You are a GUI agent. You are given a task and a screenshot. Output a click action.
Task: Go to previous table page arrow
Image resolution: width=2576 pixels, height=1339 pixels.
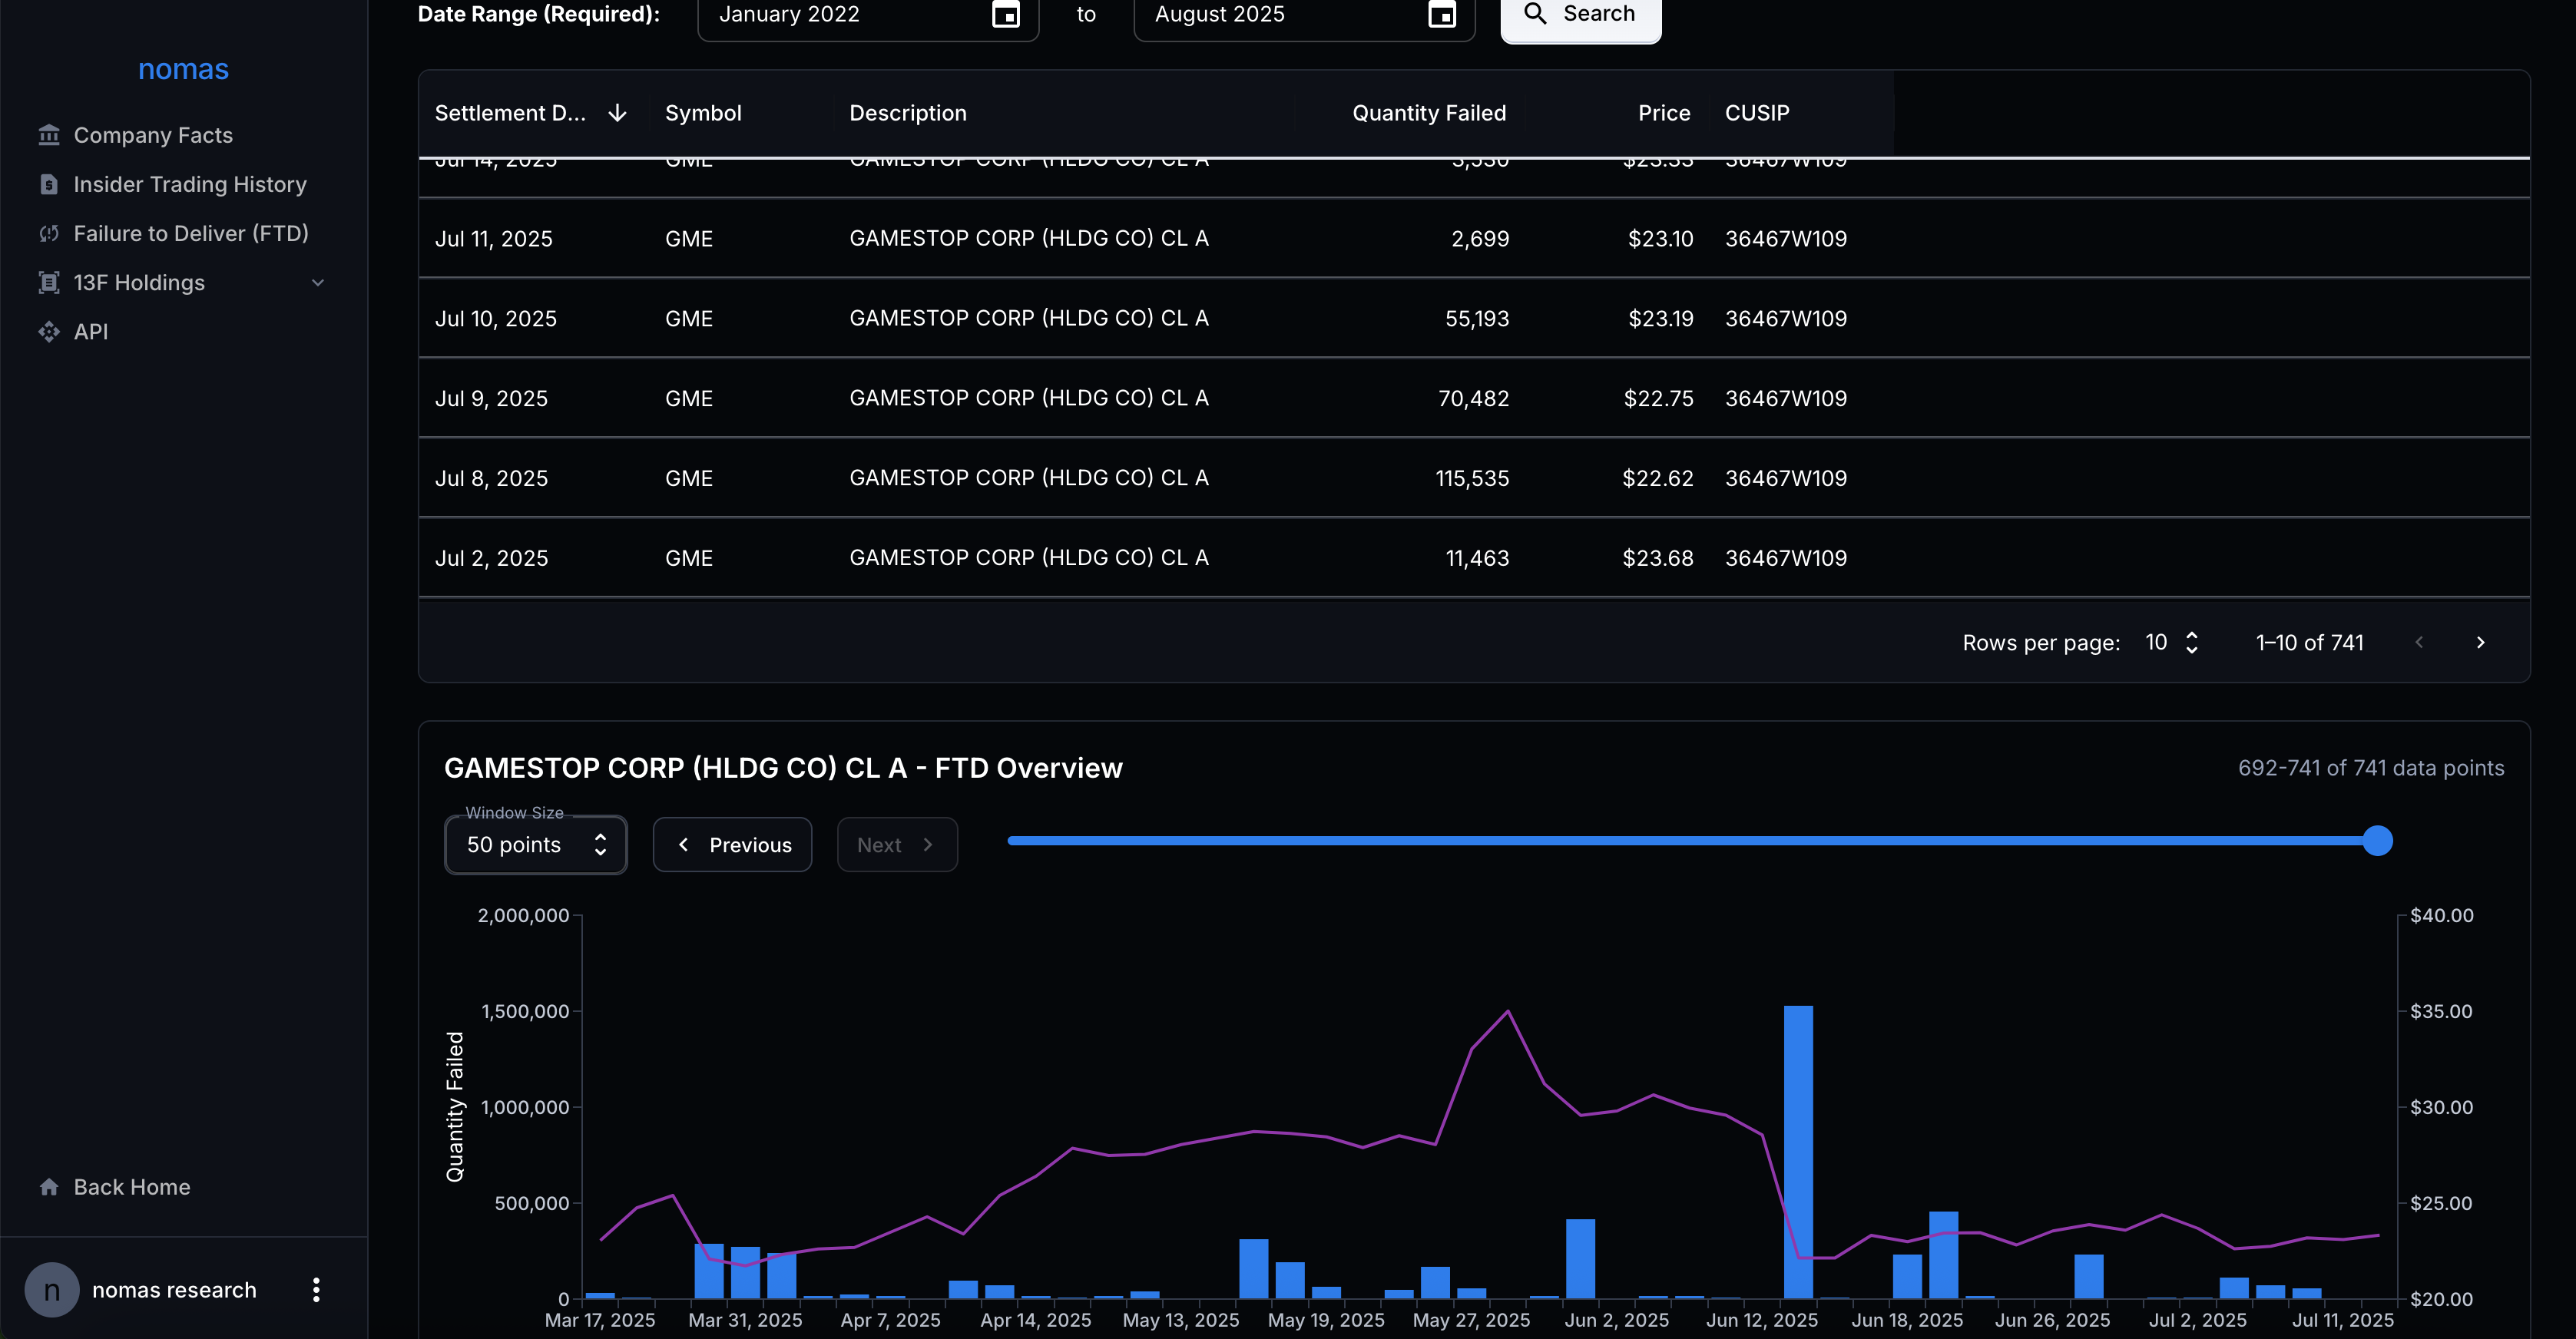pos(2419,642)
